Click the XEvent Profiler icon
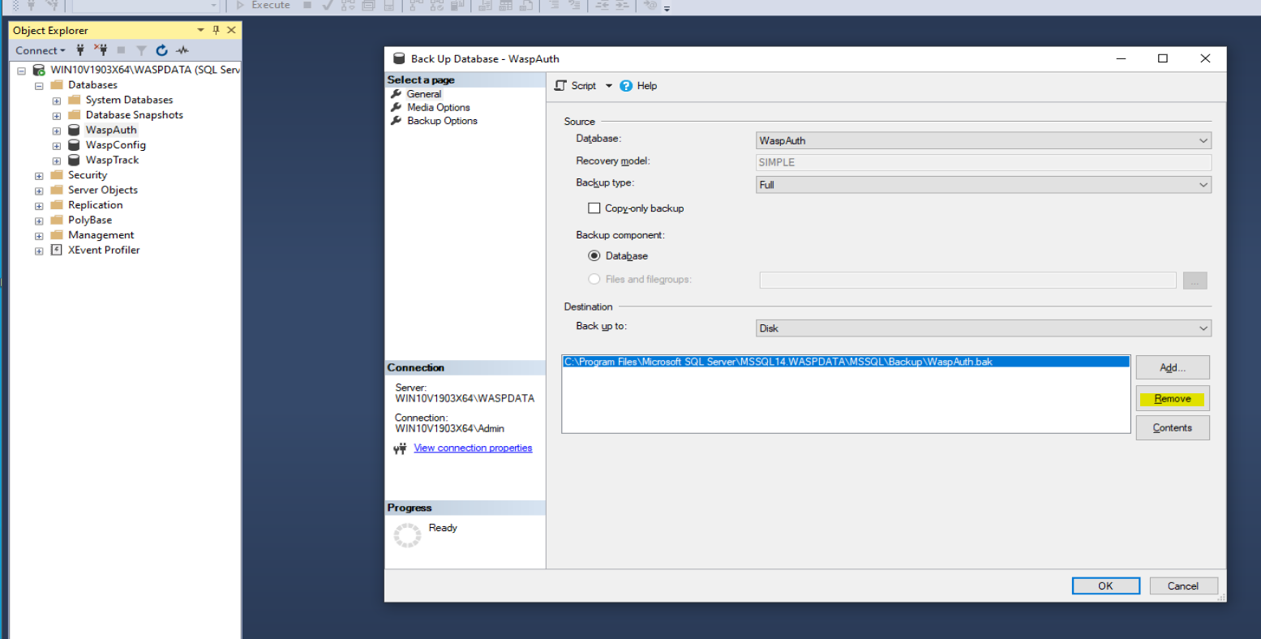This screenshot has height=639, width=1261. (57, 250)
